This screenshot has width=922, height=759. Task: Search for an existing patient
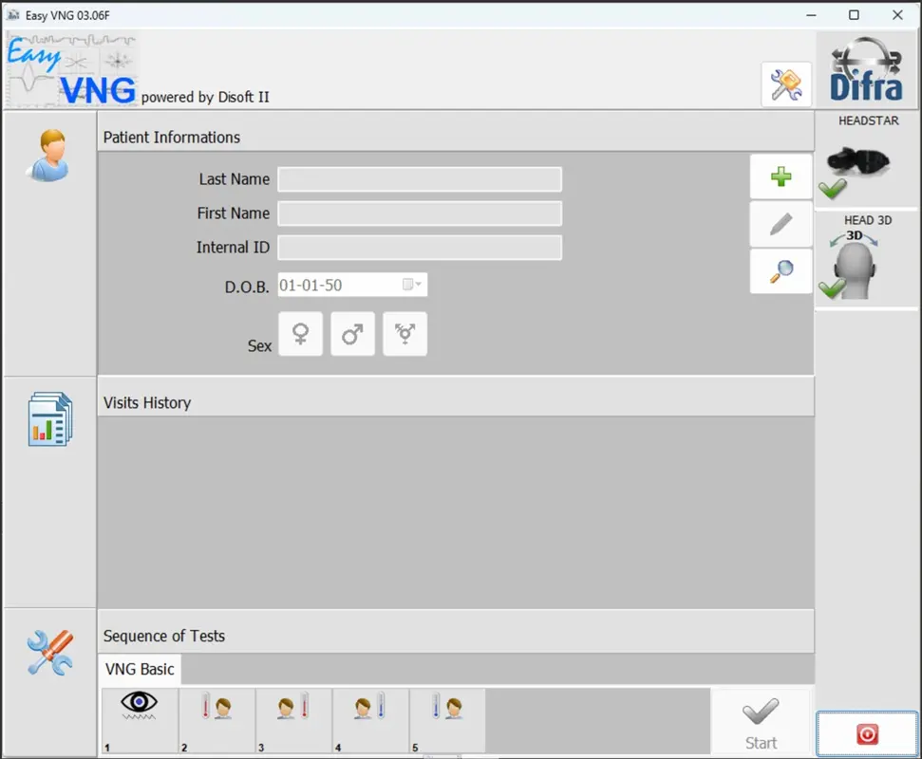pos(781,271)
